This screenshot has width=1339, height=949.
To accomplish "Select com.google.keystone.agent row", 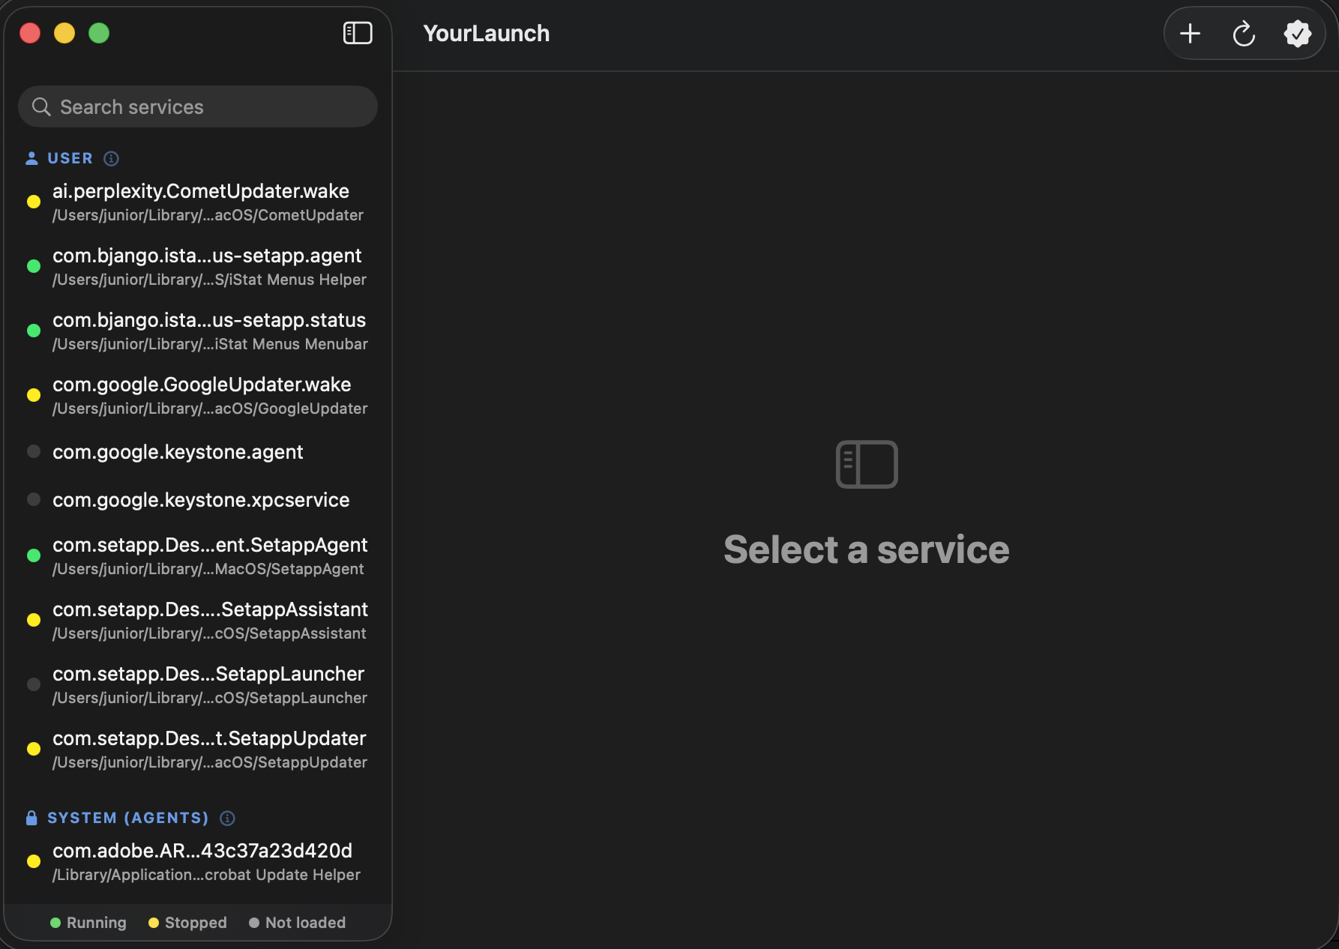I will [198, 452].
